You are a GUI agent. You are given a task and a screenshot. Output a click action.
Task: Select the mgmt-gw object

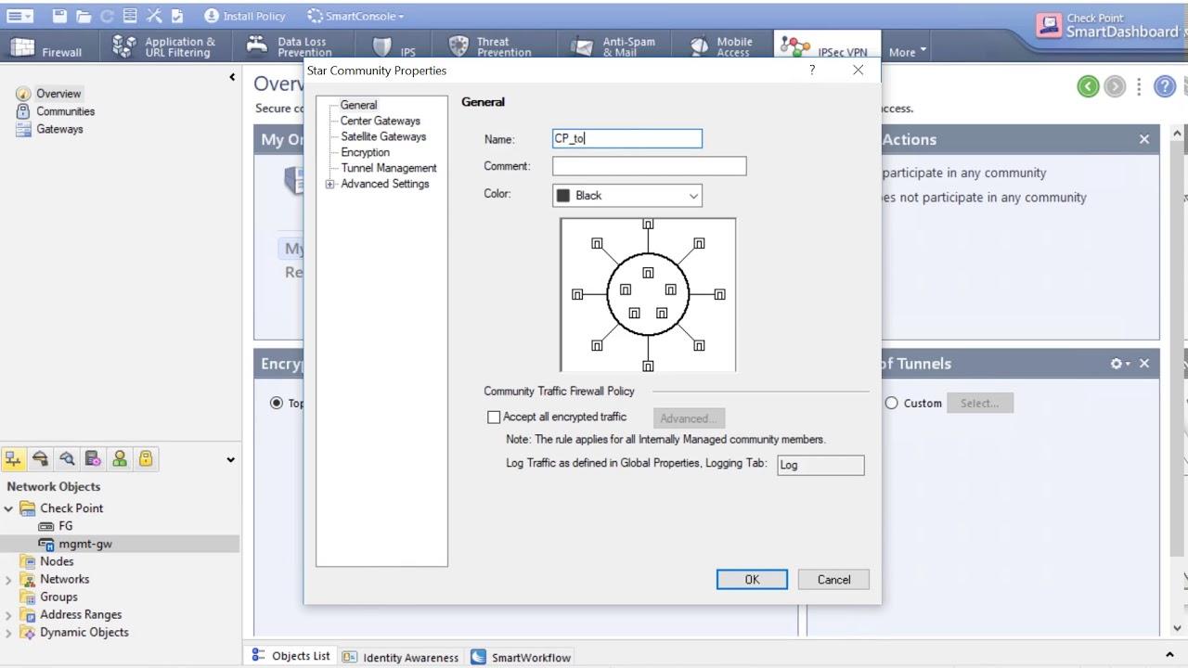[x=84, y=544]
